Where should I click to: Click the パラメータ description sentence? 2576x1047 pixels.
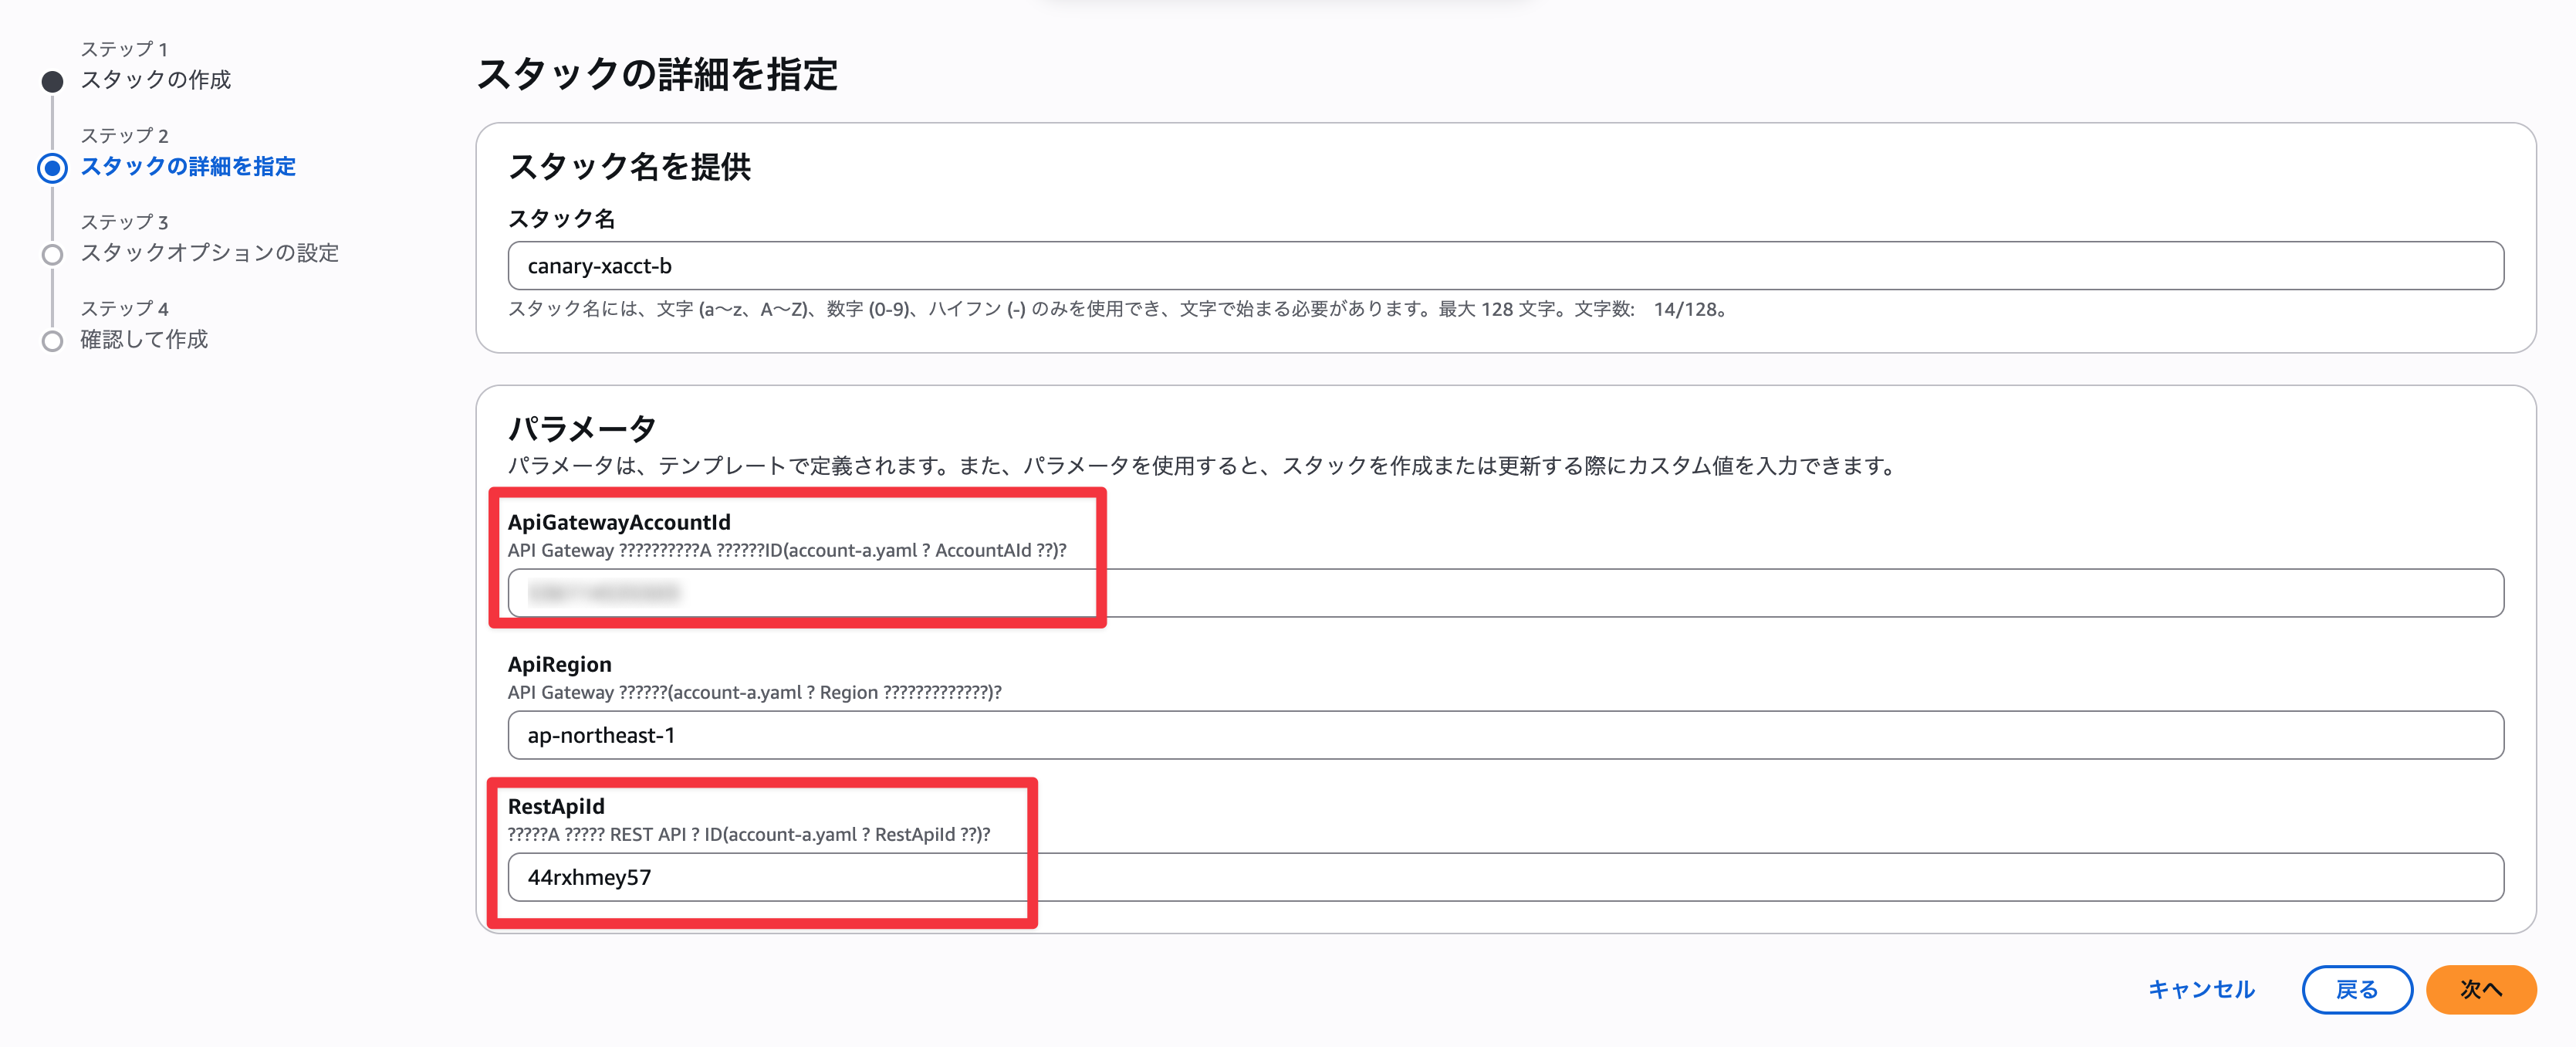1203,466
